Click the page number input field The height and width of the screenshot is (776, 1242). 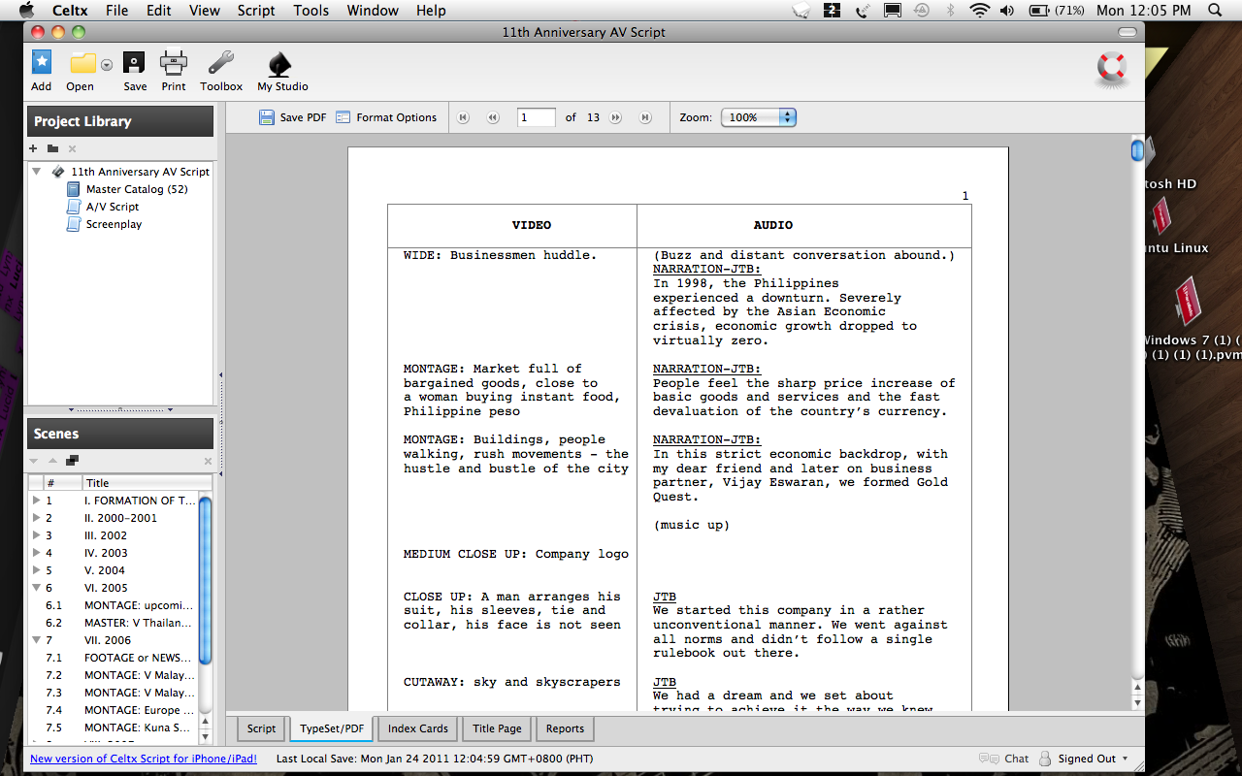pos(537,117)
